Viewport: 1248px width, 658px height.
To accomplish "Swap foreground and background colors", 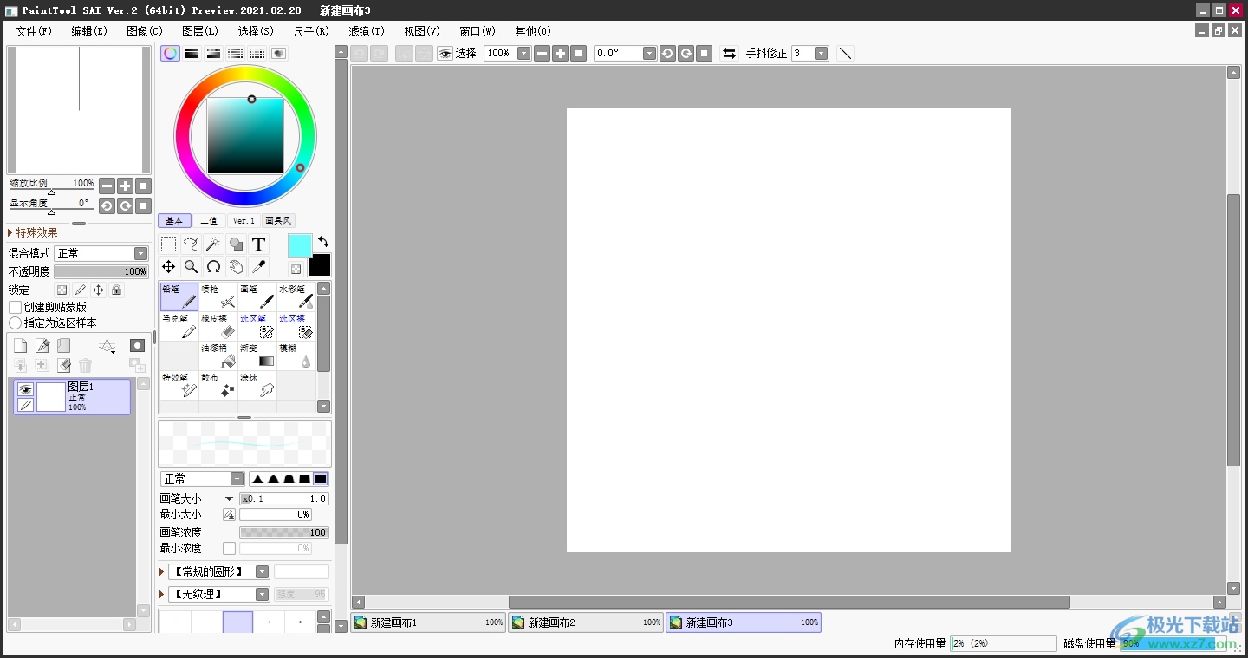I will (x=323, y=241).
